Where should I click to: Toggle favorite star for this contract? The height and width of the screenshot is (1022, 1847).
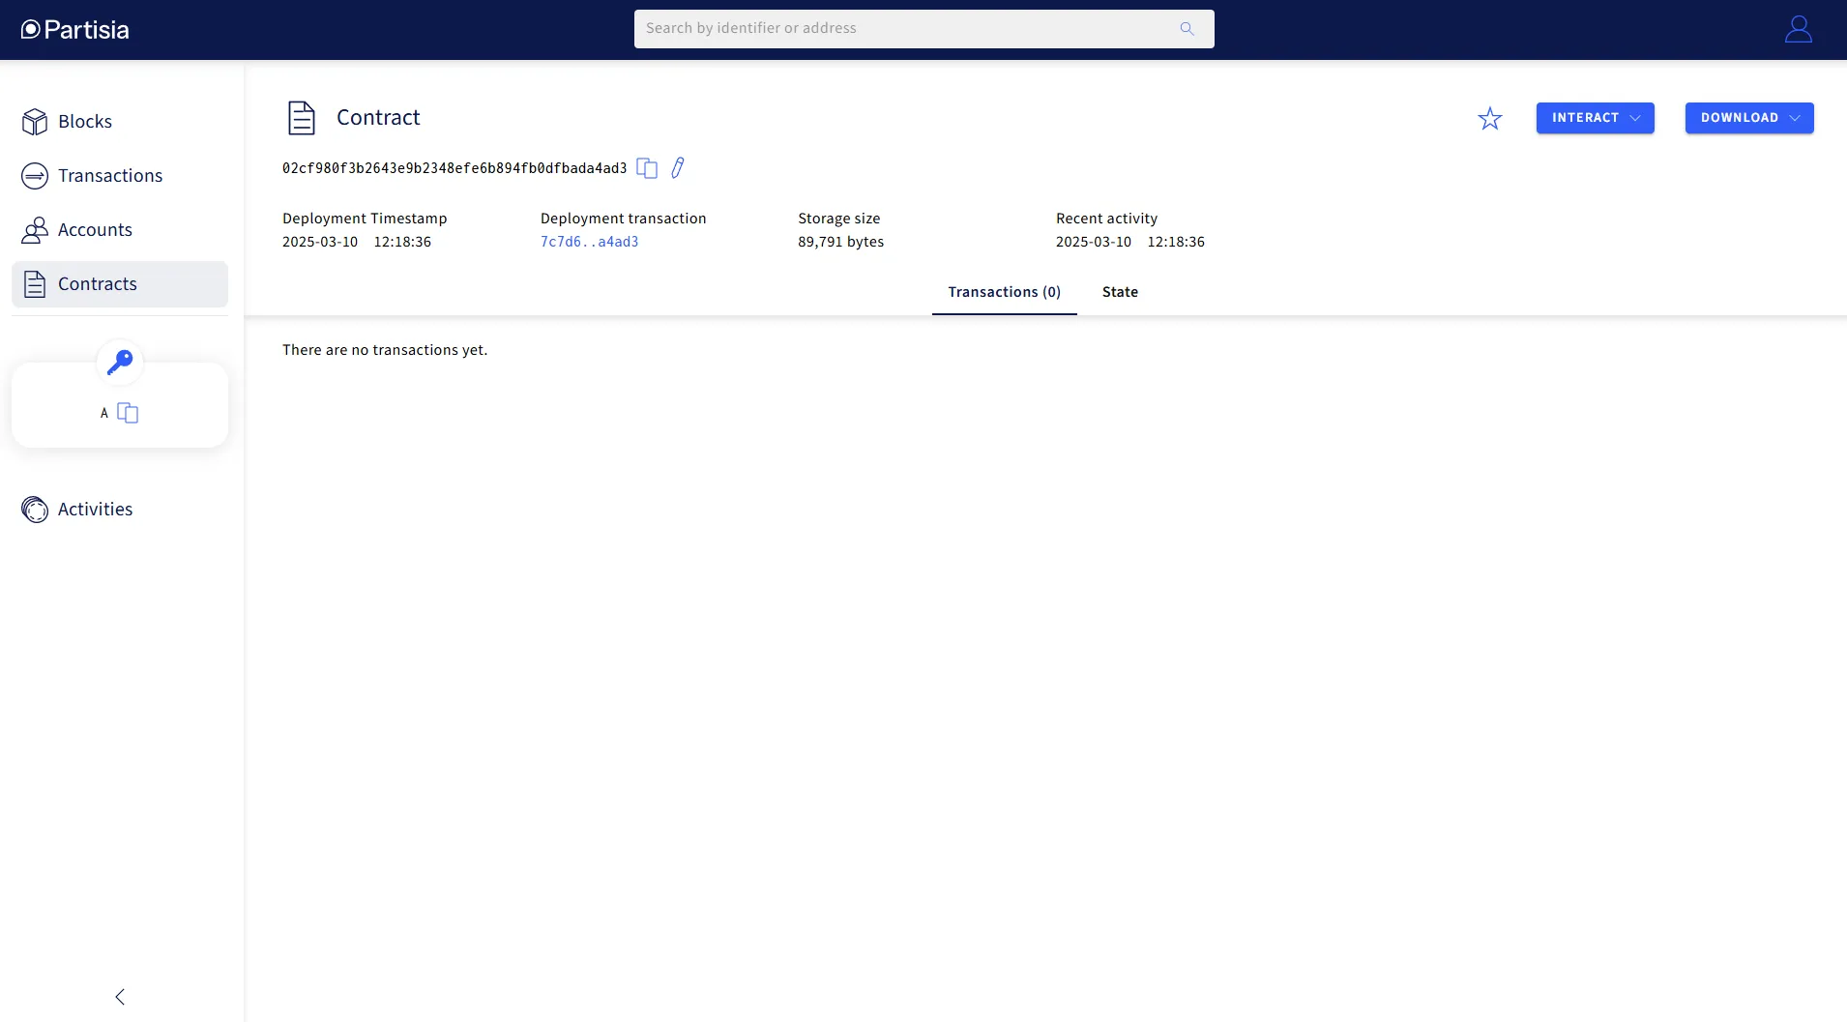[x=1490, y=118]
